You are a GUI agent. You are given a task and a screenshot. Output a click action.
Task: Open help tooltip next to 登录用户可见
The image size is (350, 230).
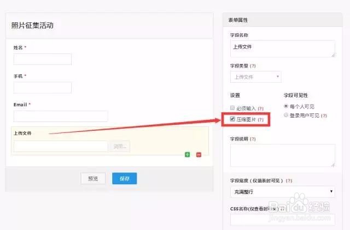[x=324, y=116]
